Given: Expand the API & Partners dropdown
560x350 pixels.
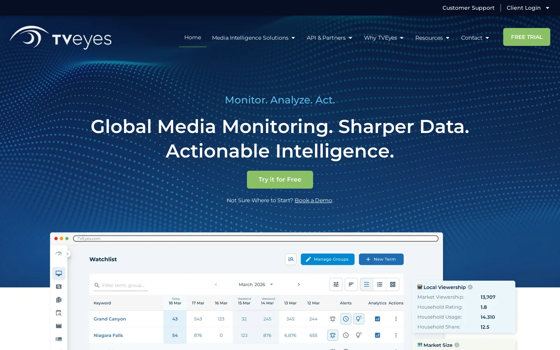Looking at the screenshot, I should point(329,38).
